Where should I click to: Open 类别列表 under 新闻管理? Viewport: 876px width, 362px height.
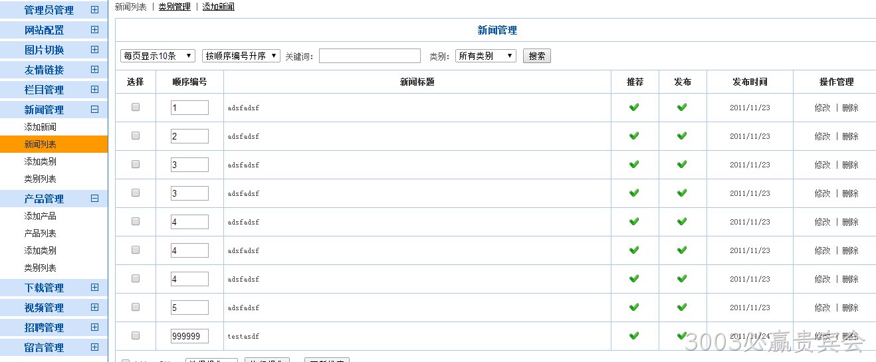pos(41,179)
